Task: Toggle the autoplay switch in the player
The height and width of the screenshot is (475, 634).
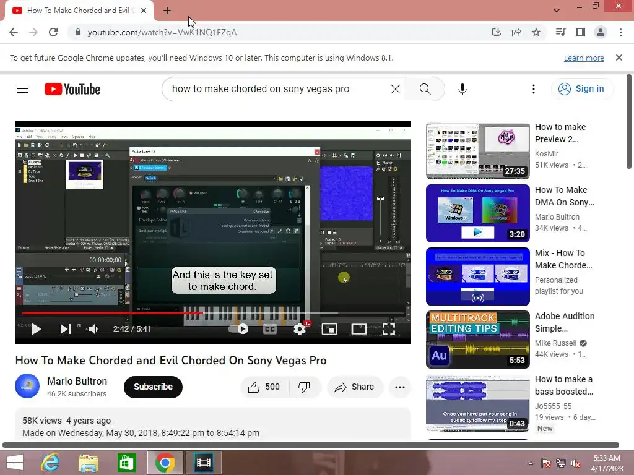Action: click(238, 329)
